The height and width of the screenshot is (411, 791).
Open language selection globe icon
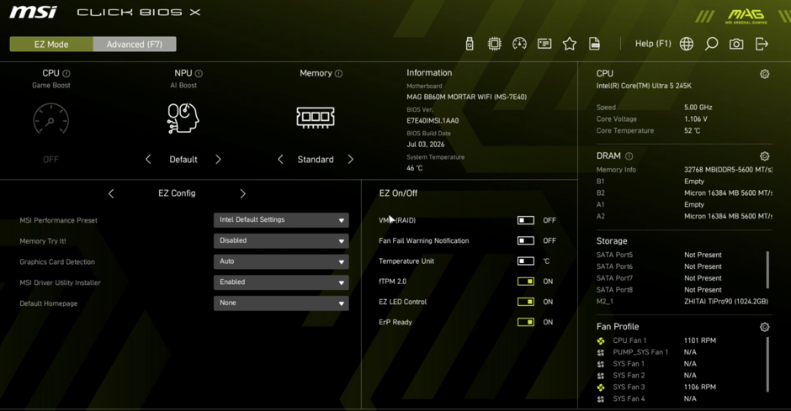coord(687,44)
